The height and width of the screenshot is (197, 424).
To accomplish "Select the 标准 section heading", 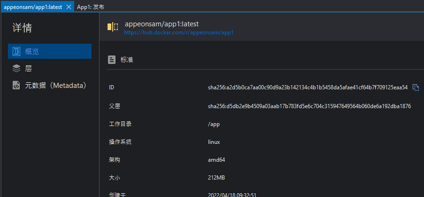I will (x=127, y=60).
